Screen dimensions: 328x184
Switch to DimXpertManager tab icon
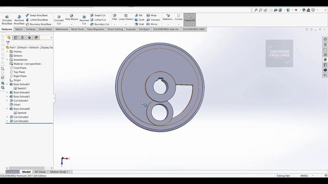(29, 37)
